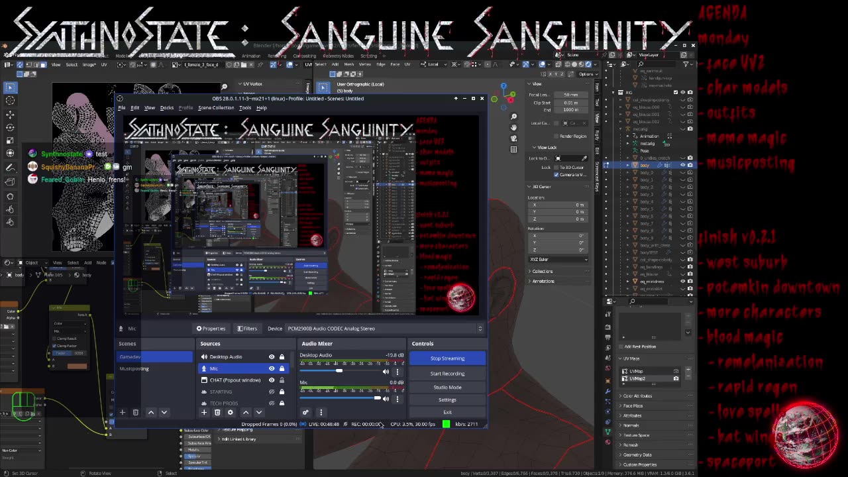This screenshot has width=848, height=477.
Task: Open the OBS Docks menu
Action: point(166,108)
